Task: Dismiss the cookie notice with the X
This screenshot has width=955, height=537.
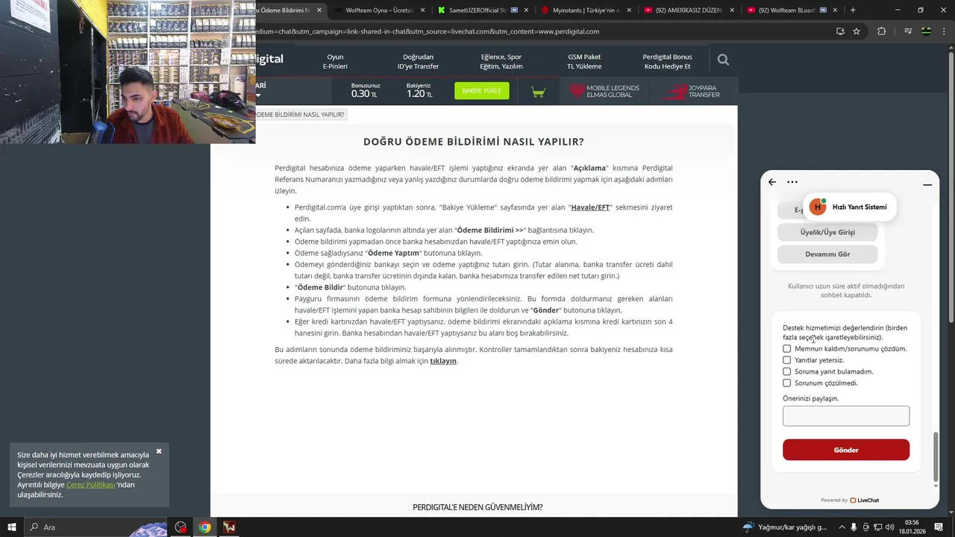Action: [159, 451]
